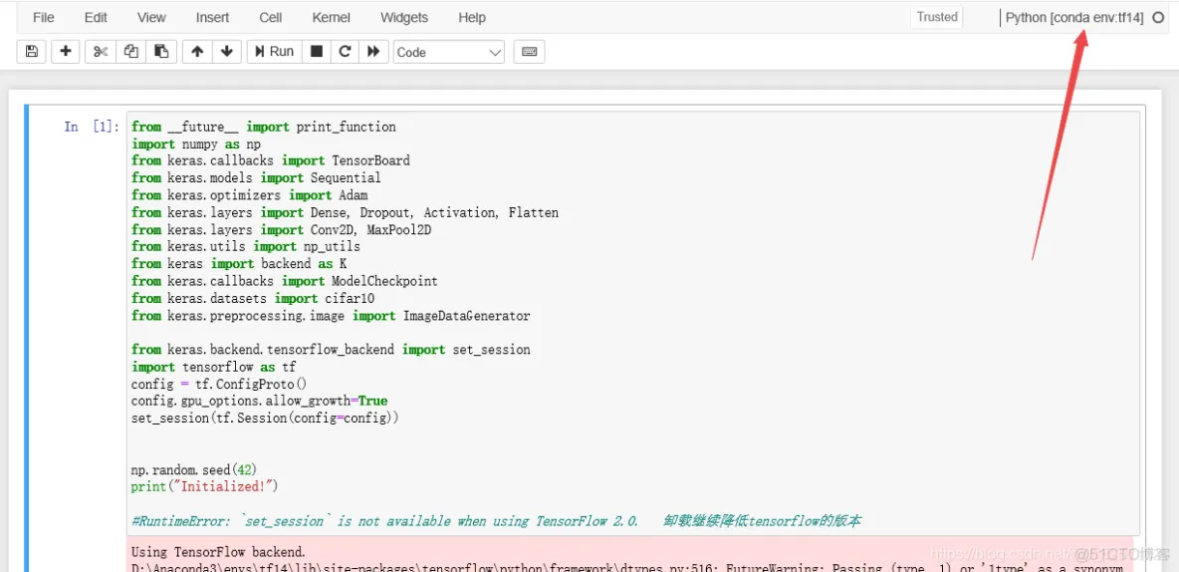Restart kernel and run all icon
Screen dimensions: 1179x572
point(373,51)
